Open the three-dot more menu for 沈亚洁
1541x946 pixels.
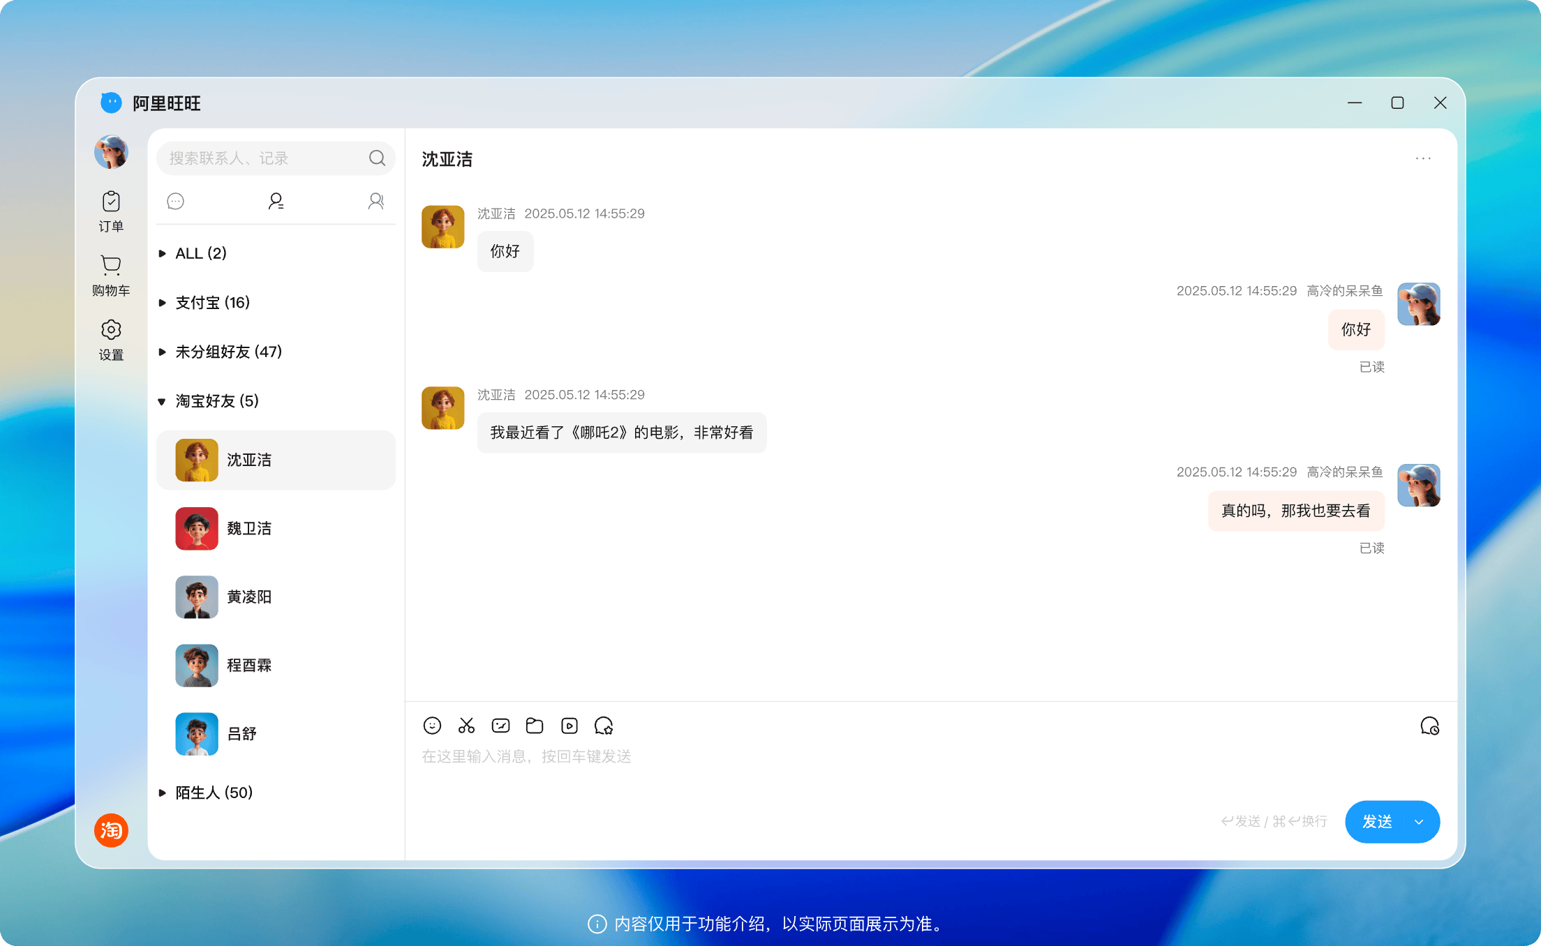point(1423,158)
